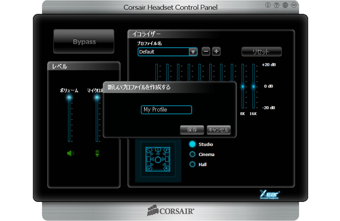
Task: Open the help question mark icon
Action: tap(277, 5)
